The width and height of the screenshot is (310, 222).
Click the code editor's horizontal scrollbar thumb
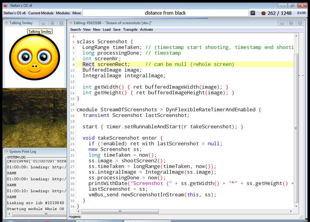(120, 211)
